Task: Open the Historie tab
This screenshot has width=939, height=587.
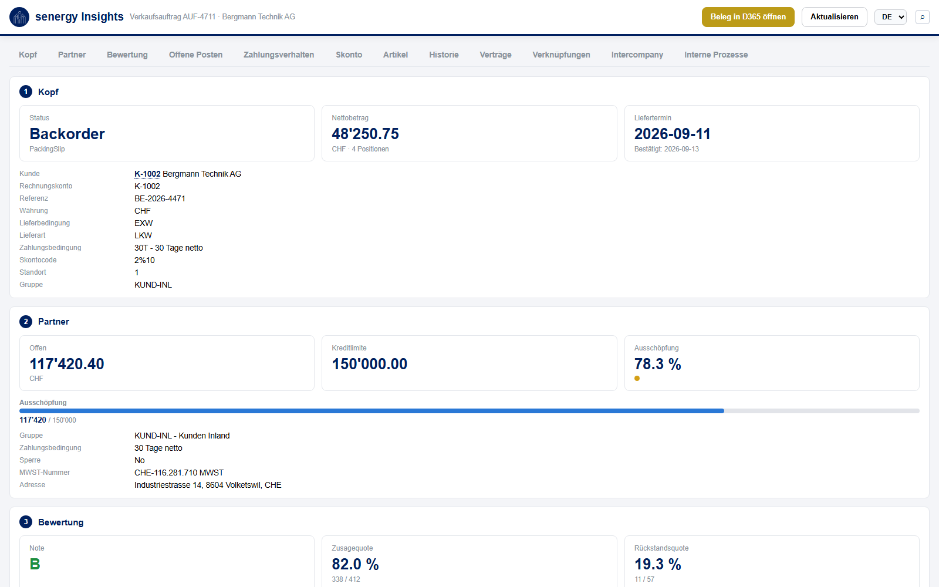Action: [444, 55]
